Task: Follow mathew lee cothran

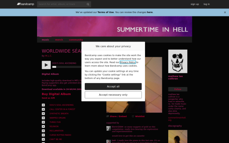Action: [x=178, y=89]
